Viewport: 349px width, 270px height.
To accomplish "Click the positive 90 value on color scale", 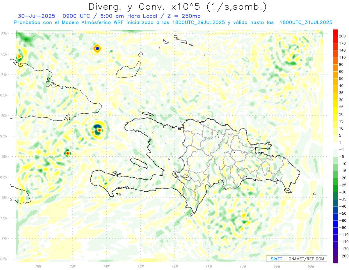I will (x=341, y=65).
